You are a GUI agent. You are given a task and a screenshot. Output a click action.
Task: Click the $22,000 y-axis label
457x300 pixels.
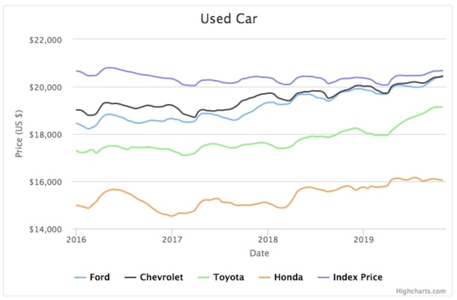45,40
